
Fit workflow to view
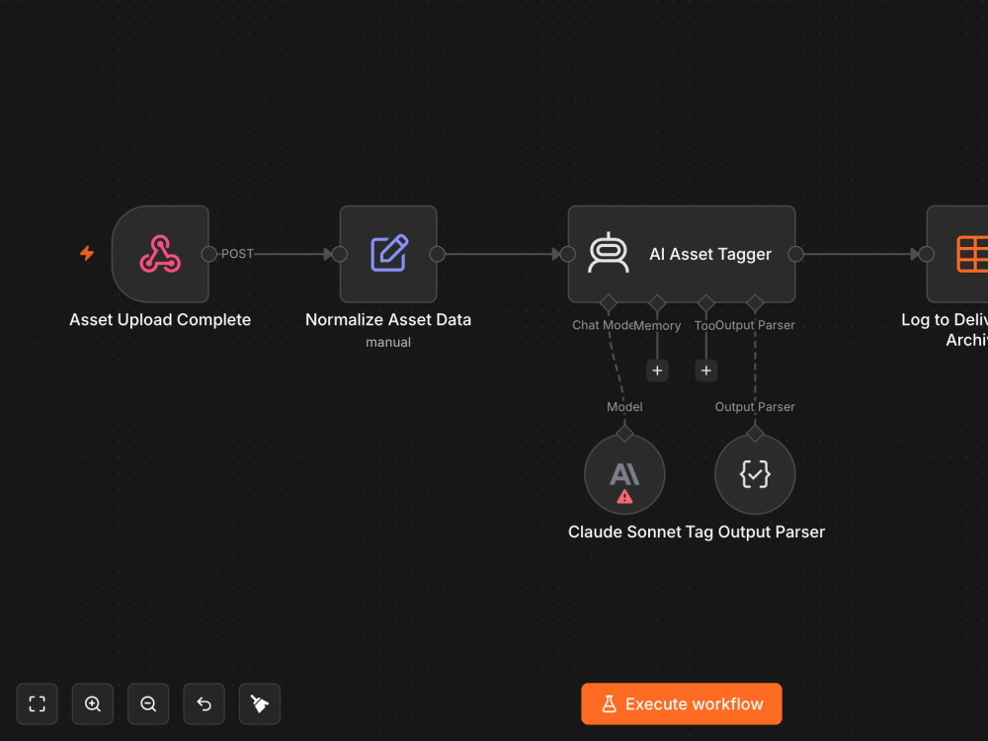[x=38, y=703]
